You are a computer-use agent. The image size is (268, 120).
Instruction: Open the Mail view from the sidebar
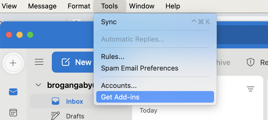click(x=13, y=92)
